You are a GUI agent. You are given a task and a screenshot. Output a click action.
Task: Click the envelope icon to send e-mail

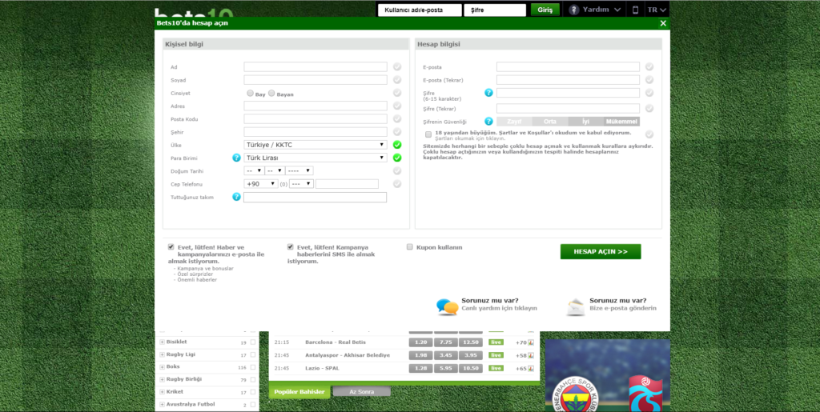click(576, 306)
